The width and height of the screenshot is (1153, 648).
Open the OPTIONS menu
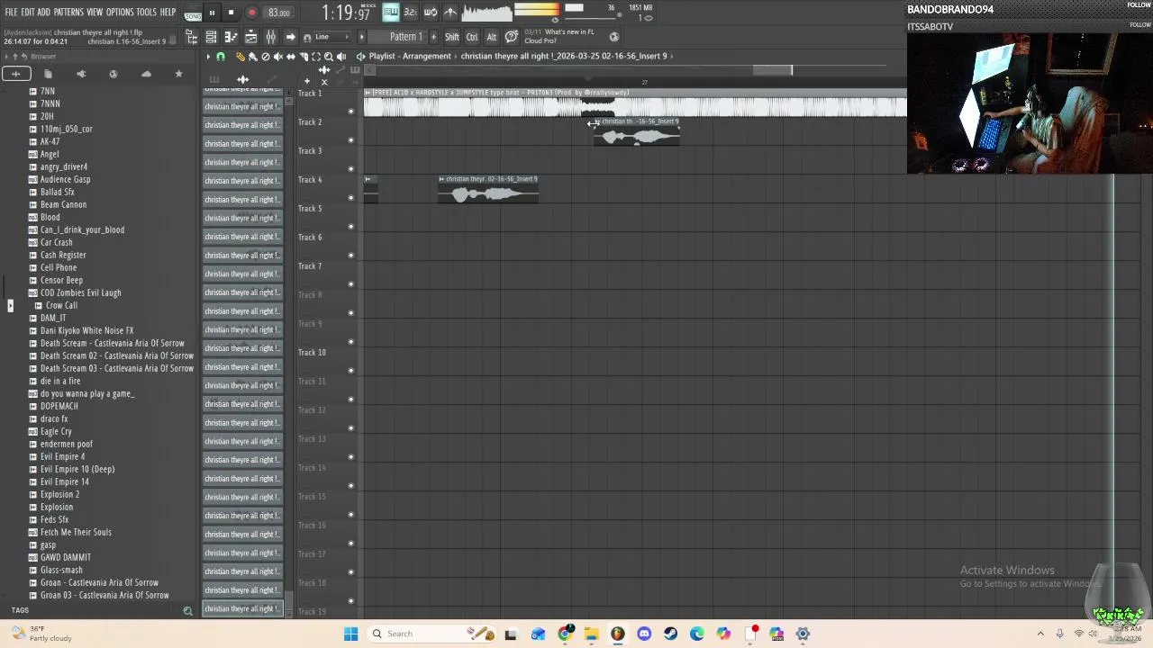point(120,12)
